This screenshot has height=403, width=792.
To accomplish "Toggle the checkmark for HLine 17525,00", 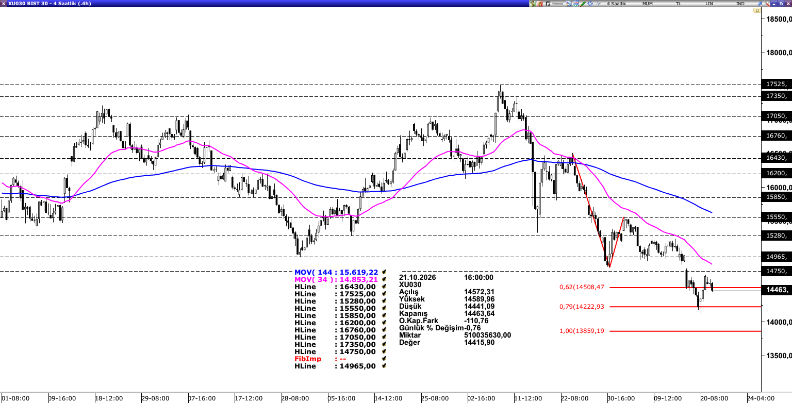I will pyautogui.click(x=384, y=294).
